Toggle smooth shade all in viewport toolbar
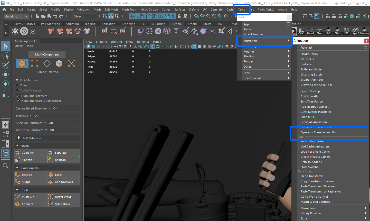This screenshot has width=370, height=221. [195, 47]
